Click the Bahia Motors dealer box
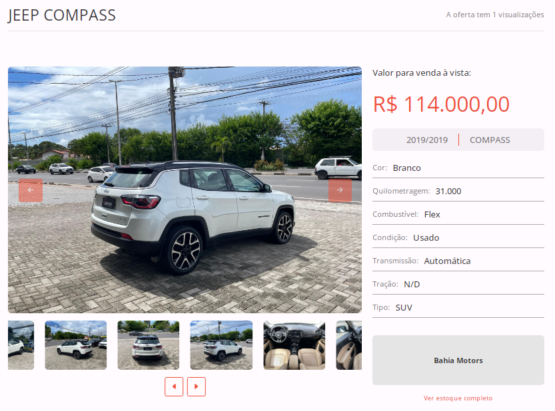The height and width of the screenshot is (411, 555). [x=458, y=360]
